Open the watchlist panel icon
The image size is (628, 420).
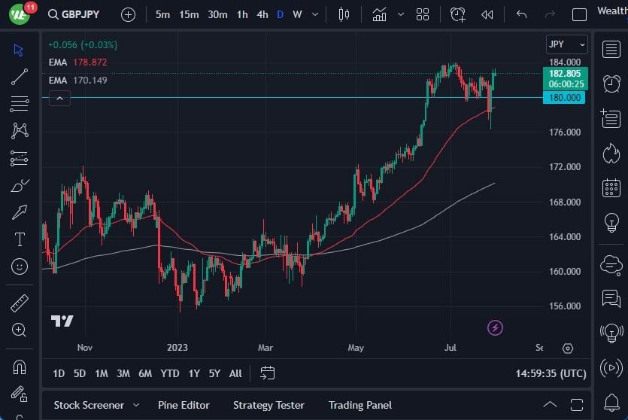[x=611, y=50]
